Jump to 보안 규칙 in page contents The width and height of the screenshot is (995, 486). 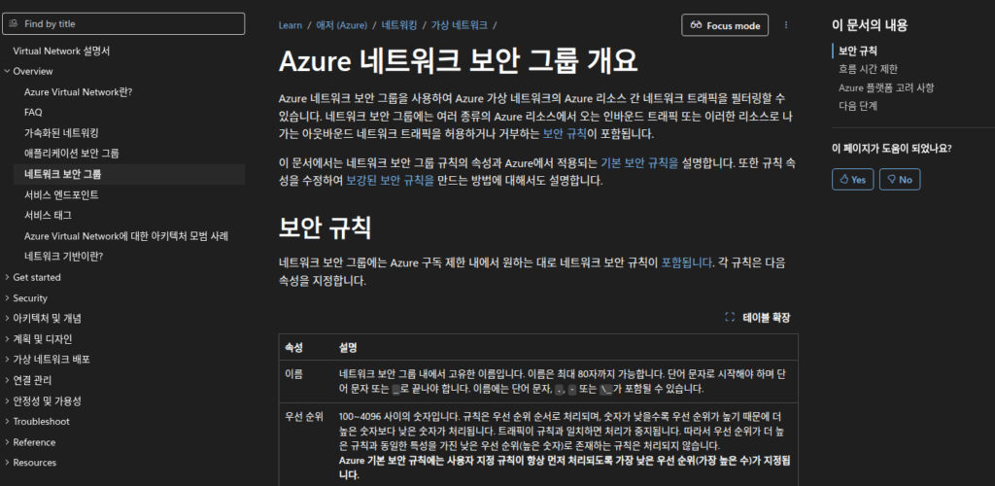[857, 51]
